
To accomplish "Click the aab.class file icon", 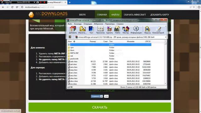I will click(69, 62).
